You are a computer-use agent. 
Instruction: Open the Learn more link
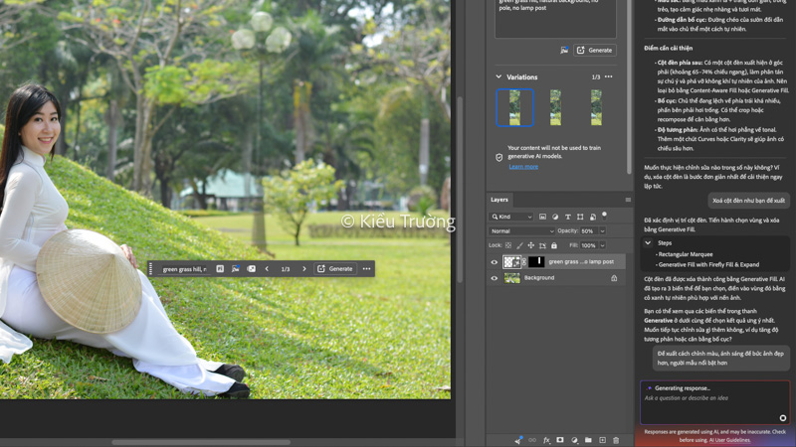[x=523, y=167]
